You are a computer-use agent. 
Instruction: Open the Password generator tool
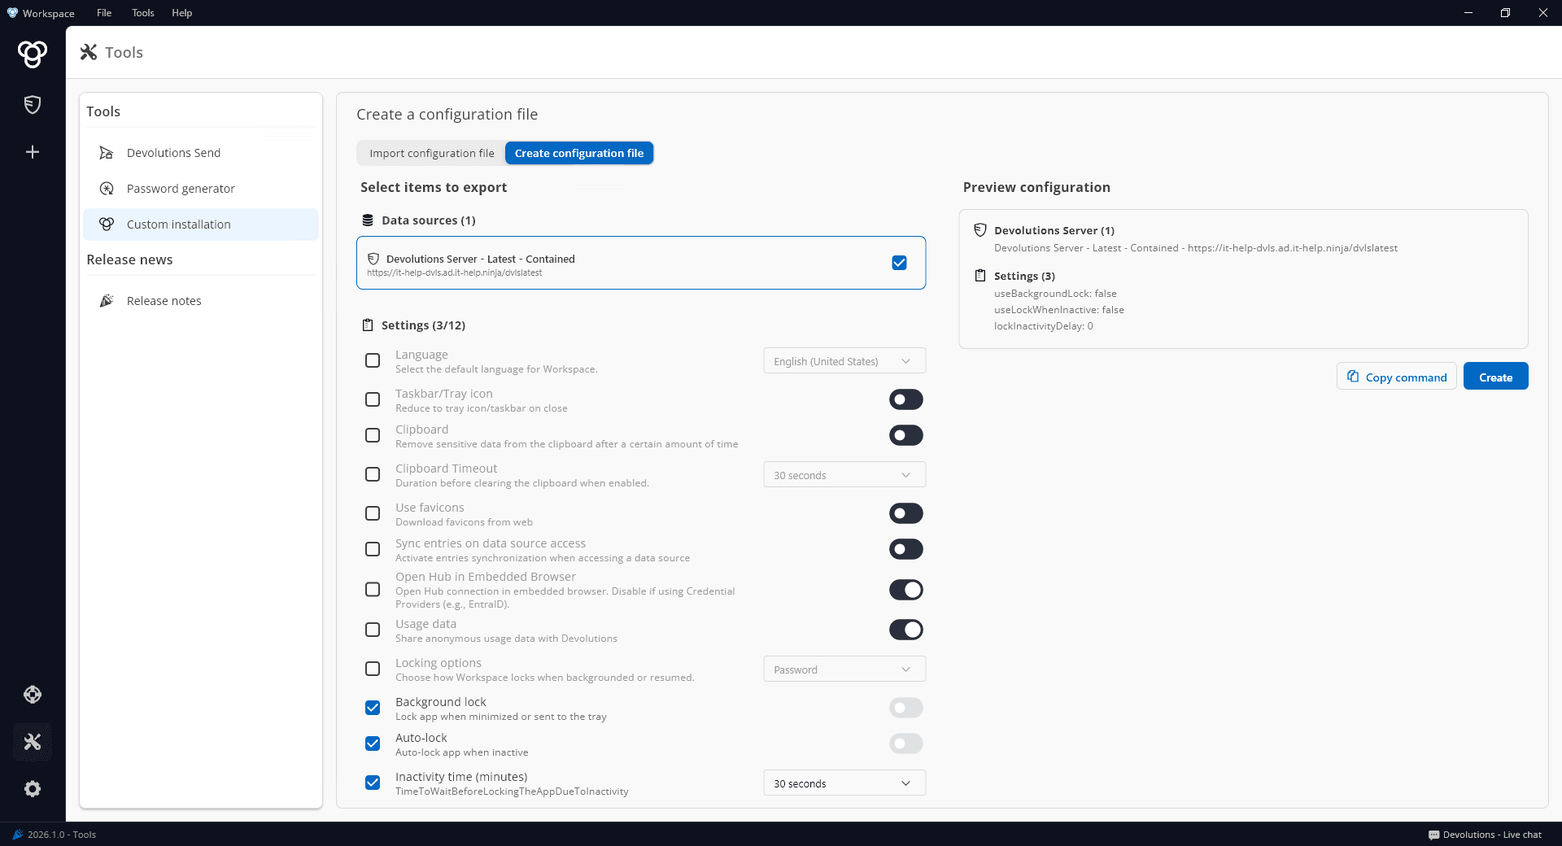point(179,188)
